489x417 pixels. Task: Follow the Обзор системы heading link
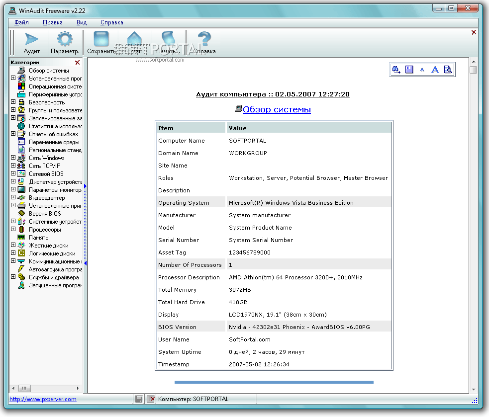point(277,109)
